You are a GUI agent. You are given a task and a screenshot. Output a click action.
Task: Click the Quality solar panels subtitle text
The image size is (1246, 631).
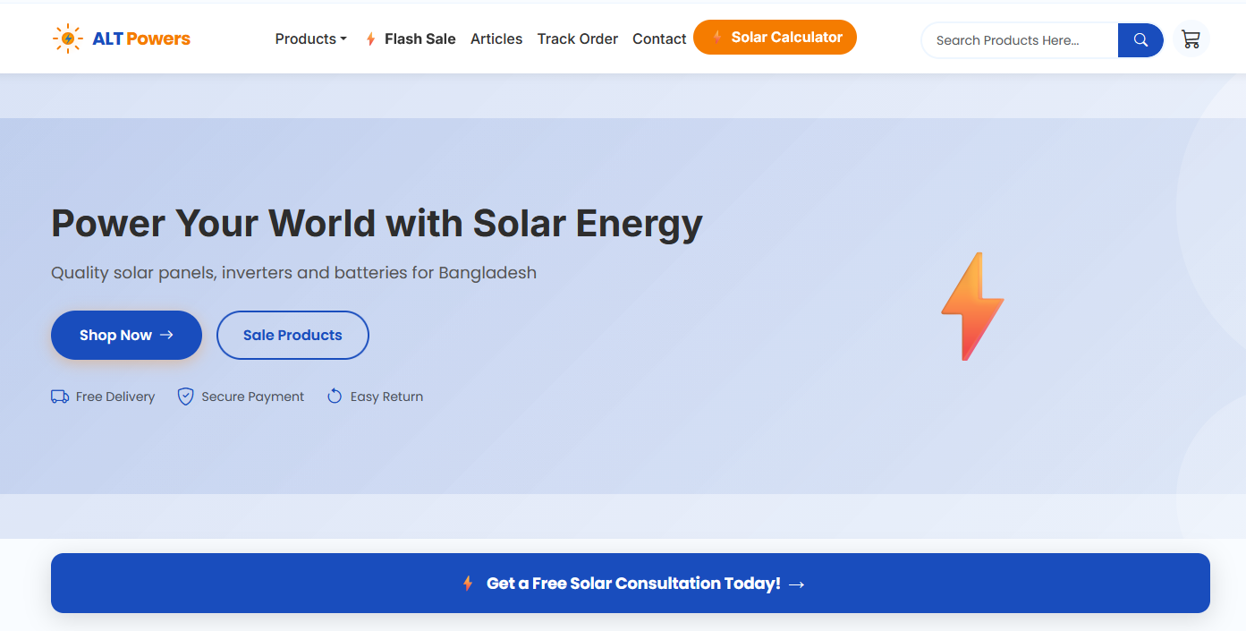pyautogui.click(x=293, y=273)
